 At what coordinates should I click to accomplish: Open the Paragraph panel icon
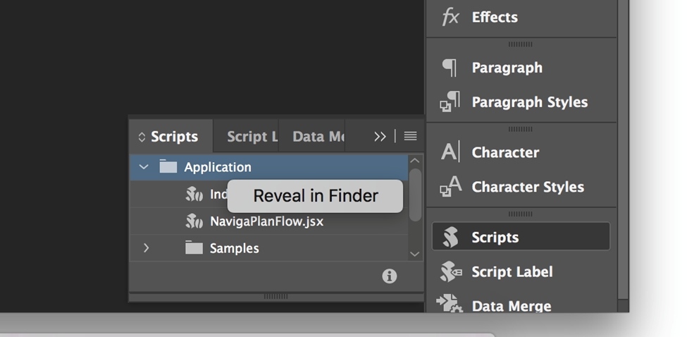click(450, 68)
